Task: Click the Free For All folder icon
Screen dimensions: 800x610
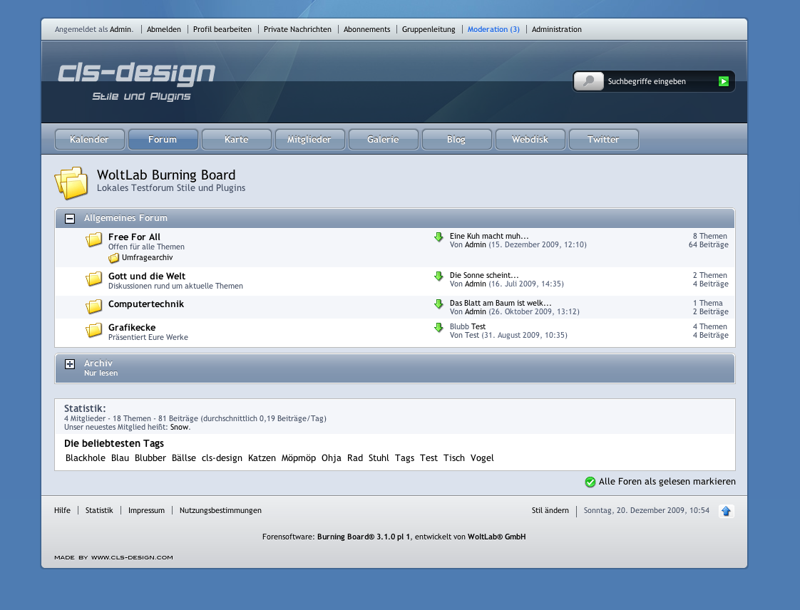Action: [x=94, y=240]
